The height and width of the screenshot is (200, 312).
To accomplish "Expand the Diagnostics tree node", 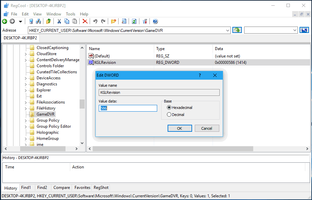I will (26, 84).
